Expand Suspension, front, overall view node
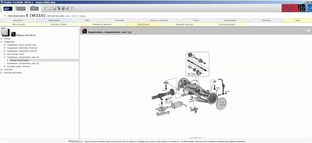The width and height of the screenshot is (312, 143). point(5,45)
